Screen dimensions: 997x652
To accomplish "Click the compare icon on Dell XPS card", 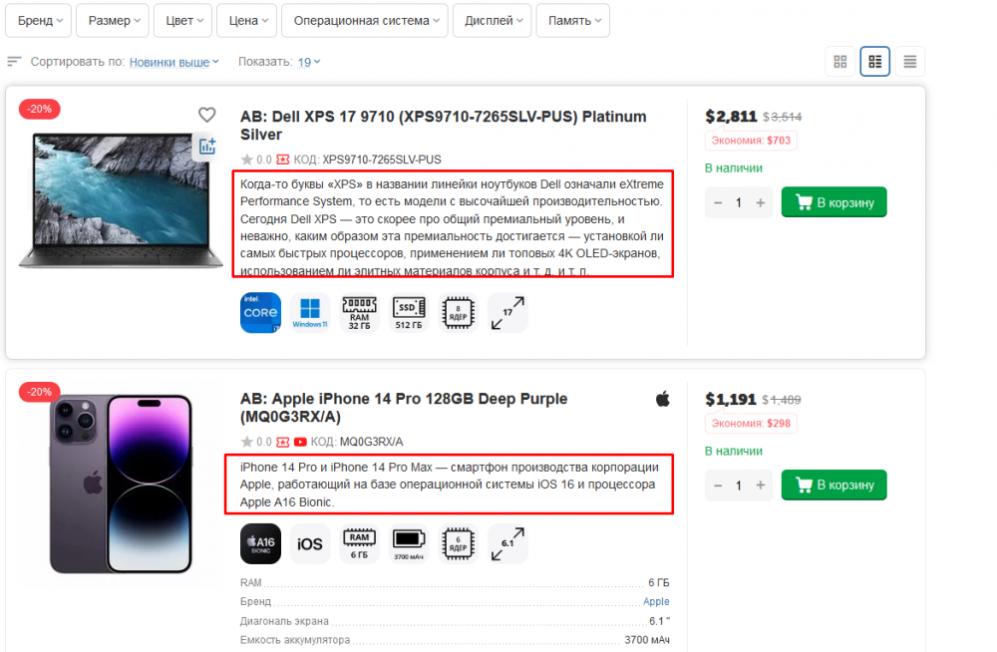I will coord(206,147).
